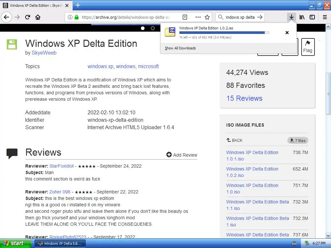The width and height of the screenshot is (331, 248).
Task: Jump to 15 Reviews link
Action: coord(244,98)
